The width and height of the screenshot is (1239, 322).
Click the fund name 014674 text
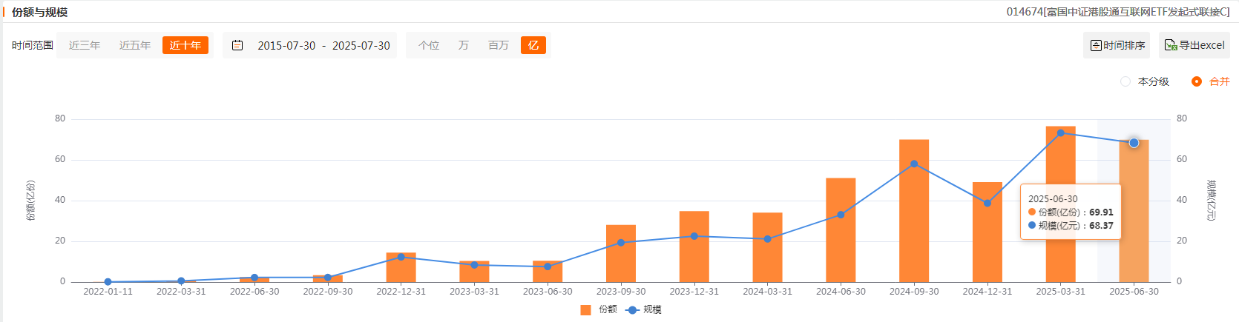[x=1118, y=12]
